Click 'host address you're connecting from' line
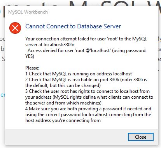Image resolution: width=161 pixels, height=148 pixels. (x=63, y=120)
